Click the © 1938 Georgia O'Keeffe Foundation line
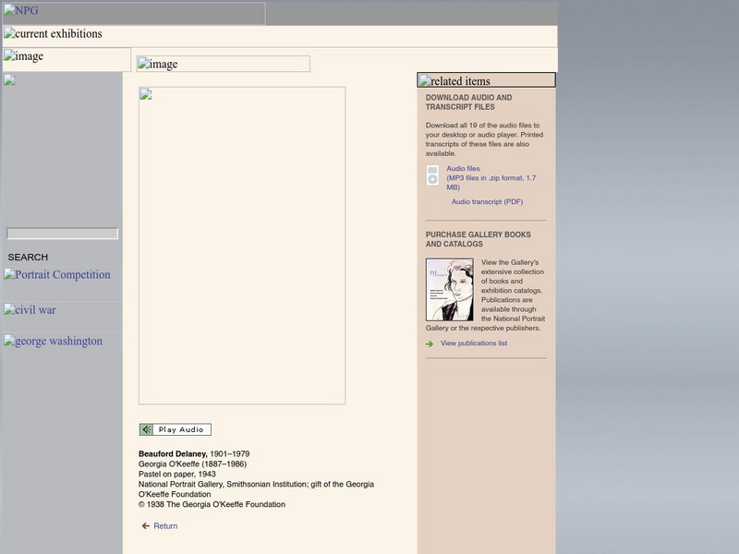 [x=212, y=504]
